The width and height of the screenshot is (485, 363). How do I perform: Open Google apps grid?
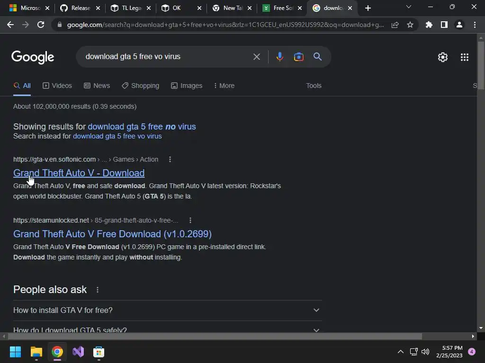(x=464, y=57)
